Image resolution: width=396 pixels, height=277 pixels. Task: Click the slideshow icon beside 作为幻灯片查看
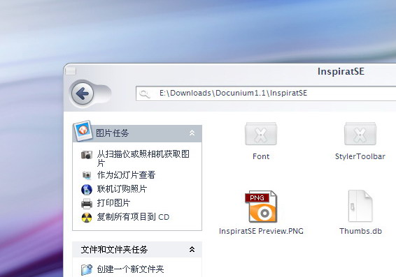(87, 175)
